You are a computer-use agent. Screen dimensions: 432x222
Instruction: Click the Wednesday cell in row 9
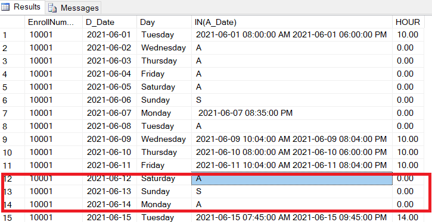[164, 139]
